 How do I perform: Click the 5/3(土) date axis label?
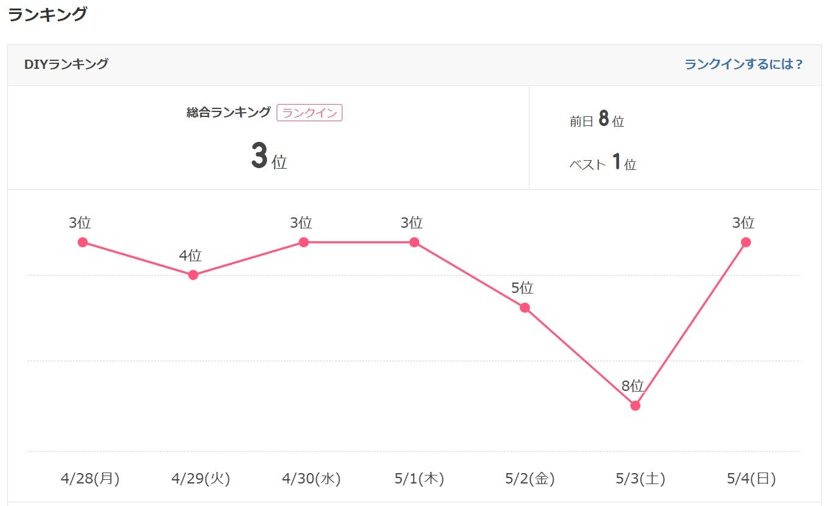coord(640,479)
